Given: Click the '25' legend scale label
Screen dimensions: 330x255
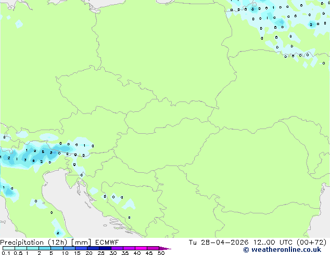Looking at the screenshot, I should point(101,253).
